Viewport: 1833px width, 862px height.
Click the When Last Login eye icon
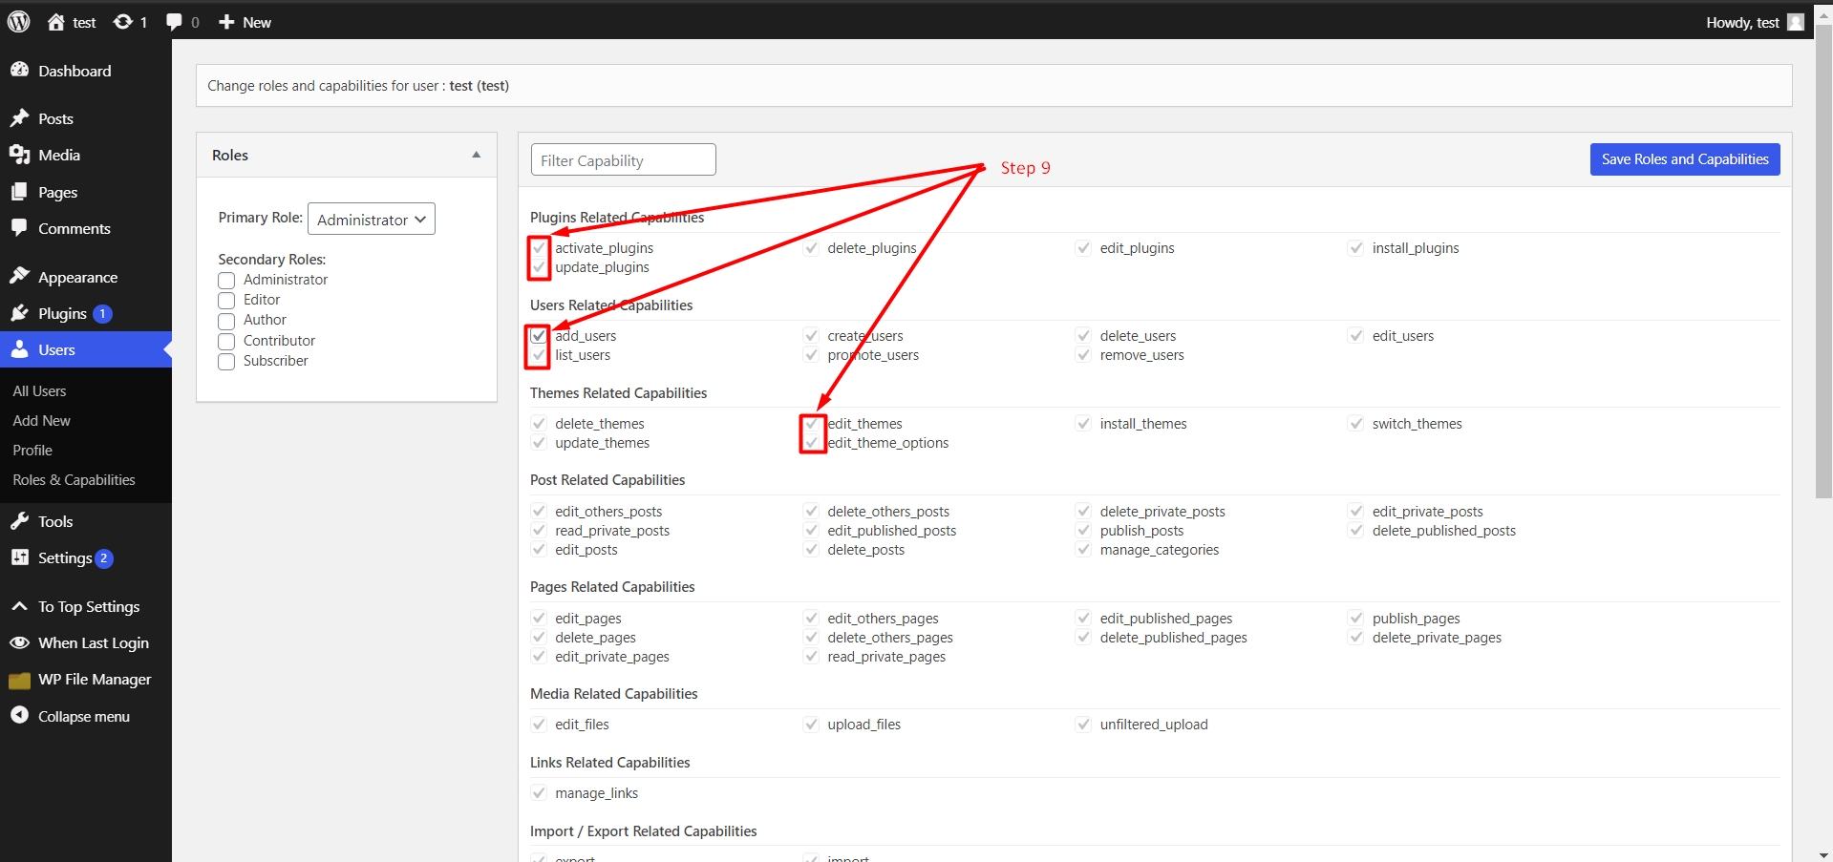coord(19,642)
